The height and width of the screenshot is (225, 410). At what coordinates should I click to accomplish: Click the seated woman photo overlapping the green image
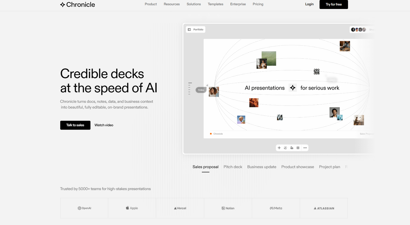coord(262,64)
